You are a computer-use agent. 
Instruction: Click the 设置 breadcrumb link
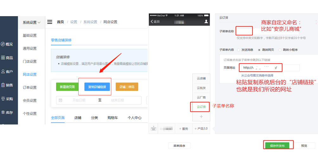pos(73,22)
